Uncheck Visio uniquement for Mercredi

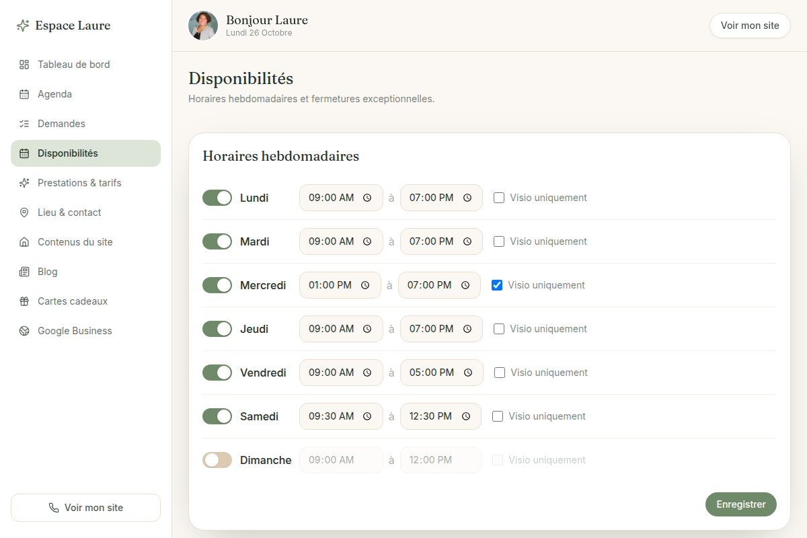point(497,285)
